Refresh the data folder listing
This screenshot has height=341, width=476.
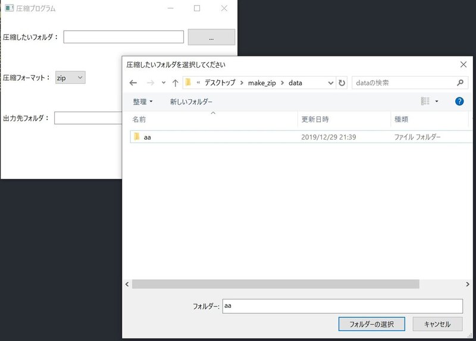pos(342,83)
